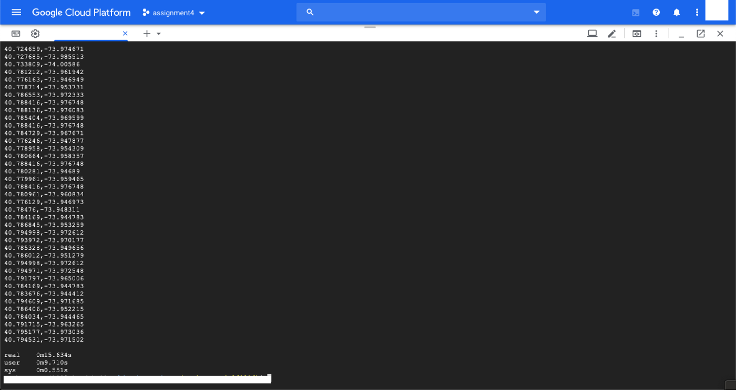Click the account avatar
The width and height of the screenshot is (736, 390).
717,10
